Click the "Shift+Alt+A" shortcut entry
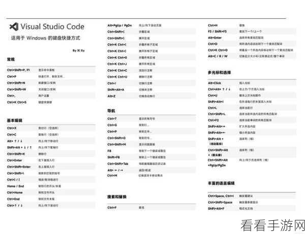 (x=116, y=90)
